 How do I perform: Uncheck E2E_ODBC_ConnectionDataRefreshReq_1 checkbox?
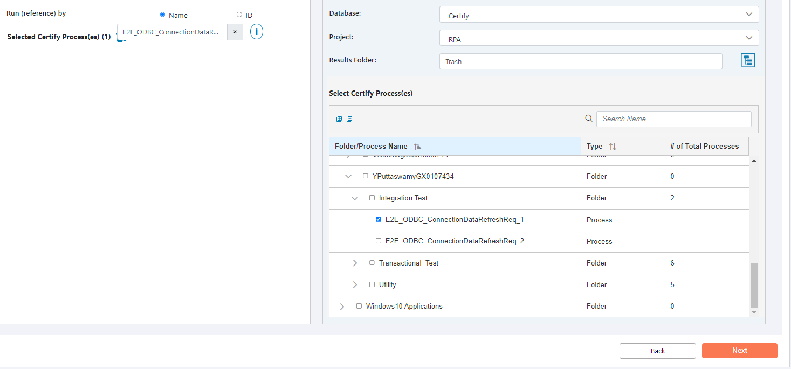point(379,219)
